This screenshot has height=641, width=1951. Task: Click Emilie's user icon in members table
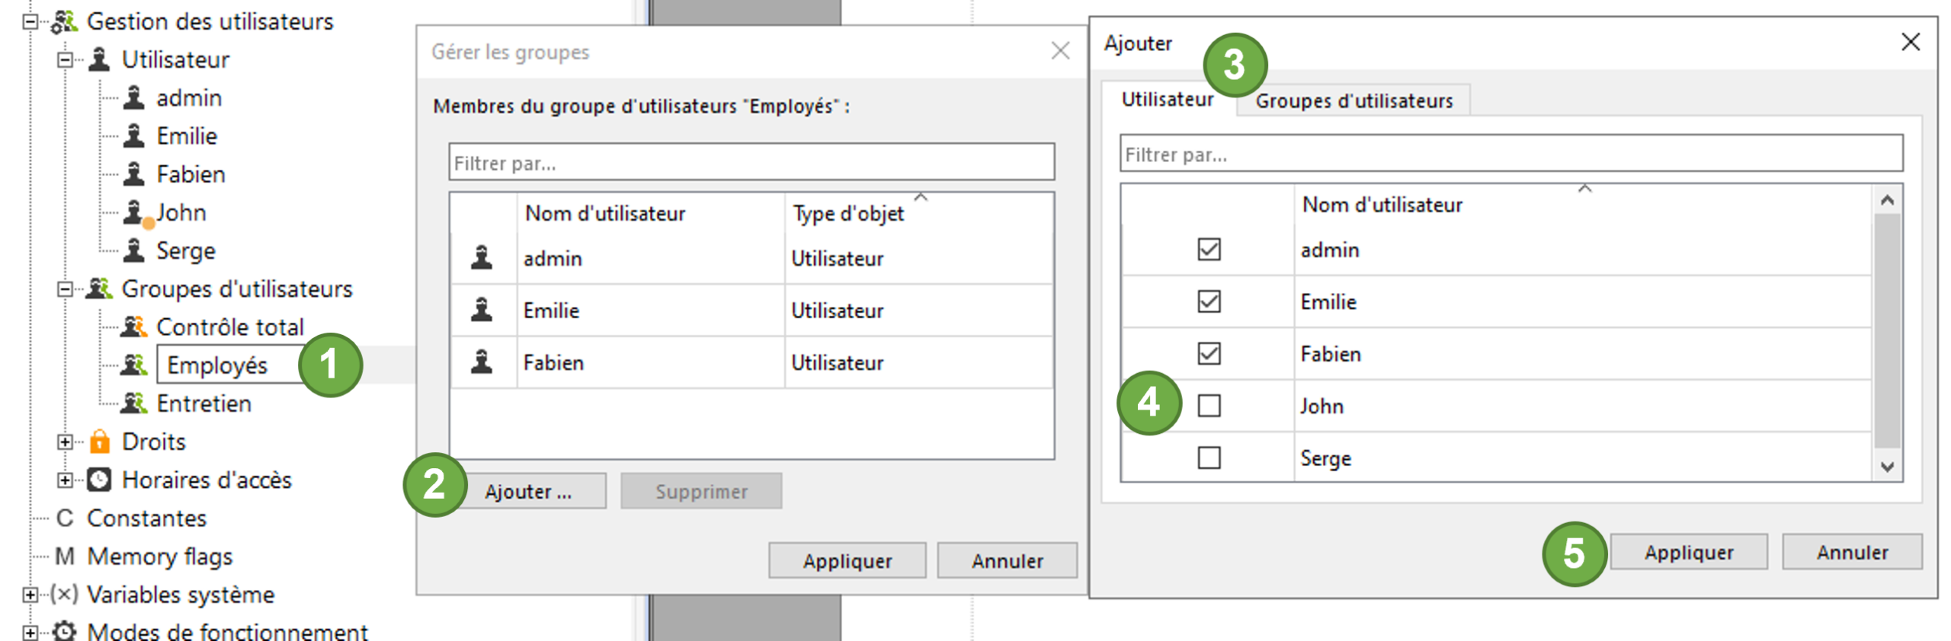(482, 311)
